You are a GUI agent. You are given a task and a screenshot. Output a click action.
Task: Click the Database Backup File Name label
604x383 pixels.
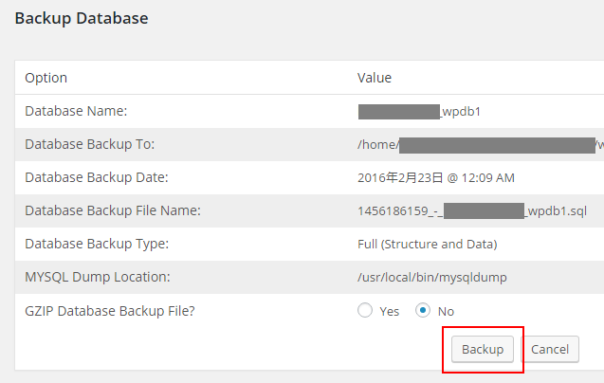tap(112, 210)
